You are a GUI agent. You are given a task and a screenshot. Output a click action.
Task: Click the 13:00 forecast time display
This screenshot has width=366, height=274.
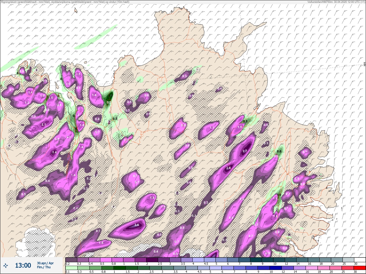pyautogui.click(x=23, y=266)
